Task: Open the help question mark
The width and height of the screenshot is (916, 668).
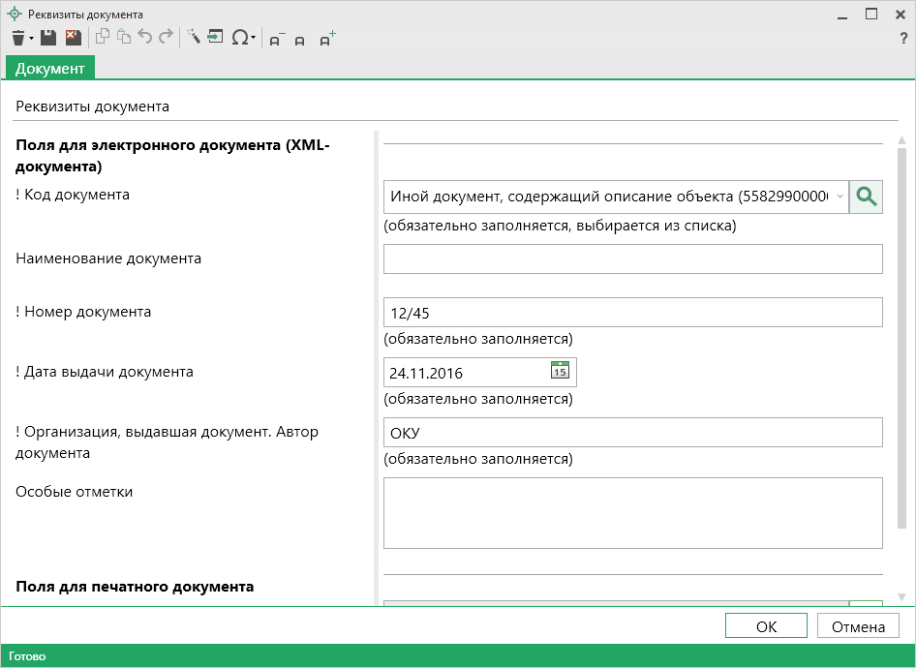Action: click(902, 39)
